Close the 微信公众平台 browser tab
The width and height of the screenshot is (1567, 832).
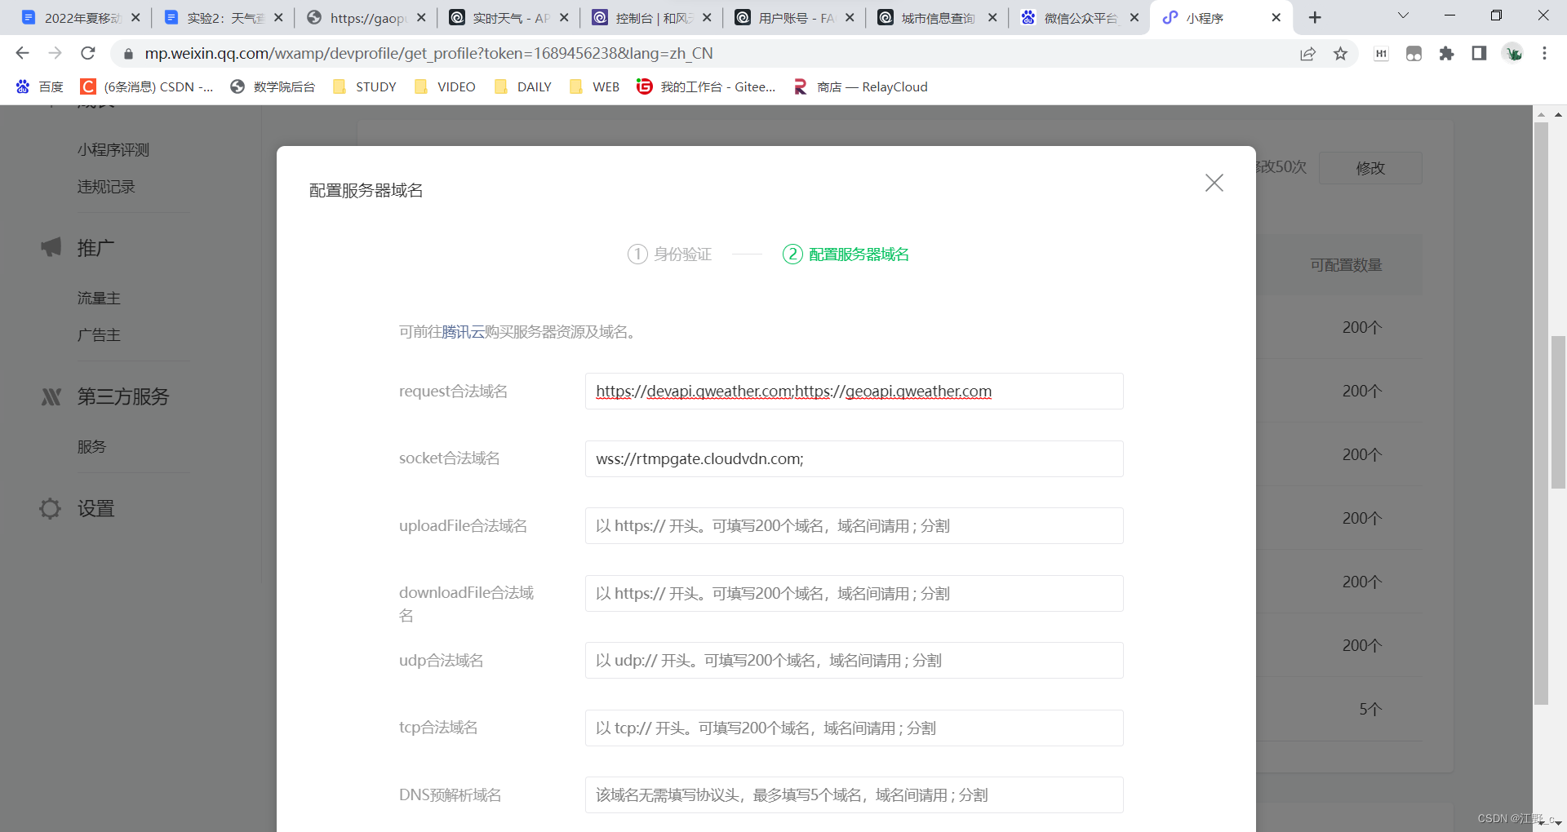(1134, 18)
